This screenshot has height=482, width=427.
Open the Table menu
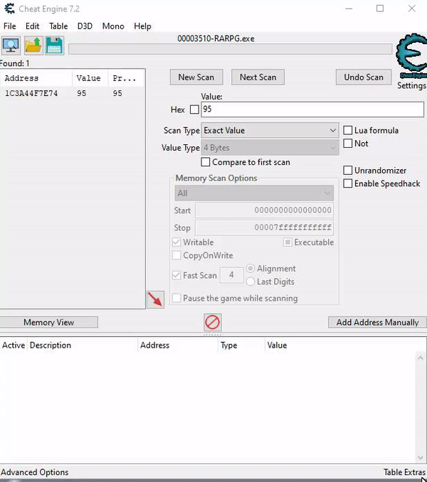pos(58,26)
